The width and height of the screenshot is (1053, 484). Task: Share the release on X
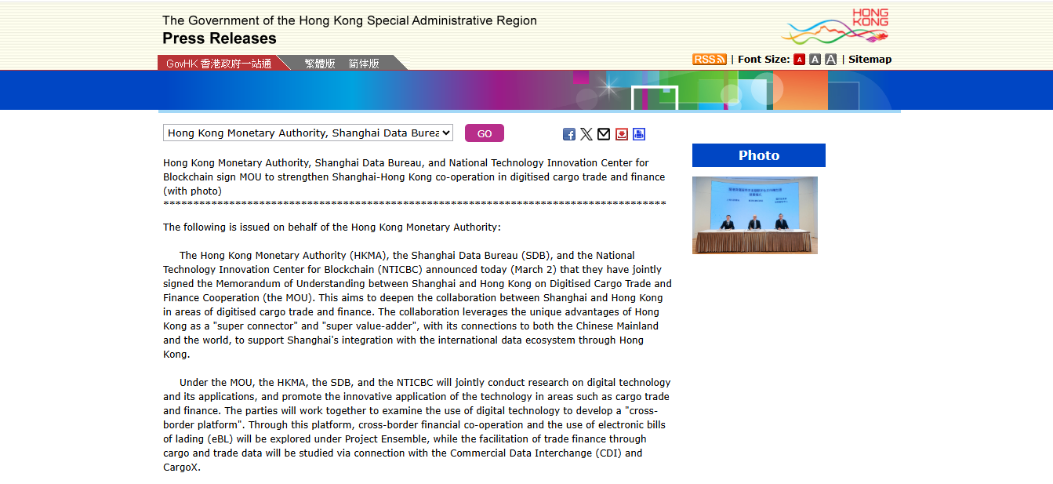click(x=586, y=134)
